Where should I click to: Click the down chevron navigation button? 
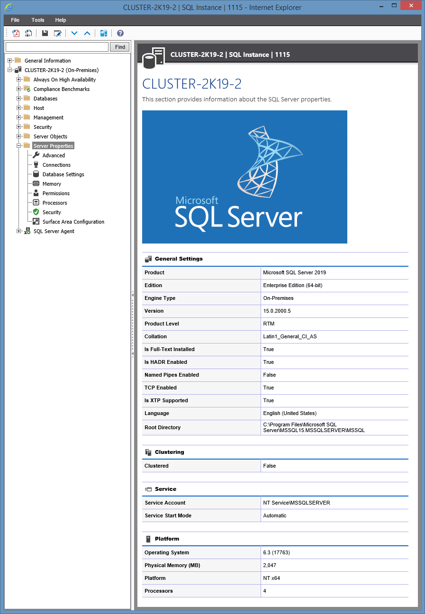[x=74, y=33]
